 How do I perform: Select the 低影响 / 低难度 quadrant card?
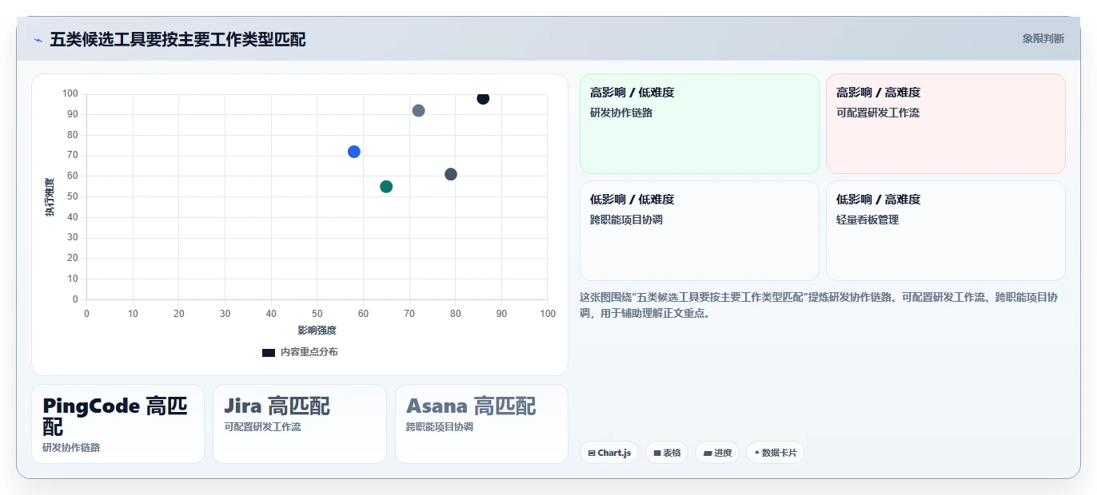(x=700, y=231)
